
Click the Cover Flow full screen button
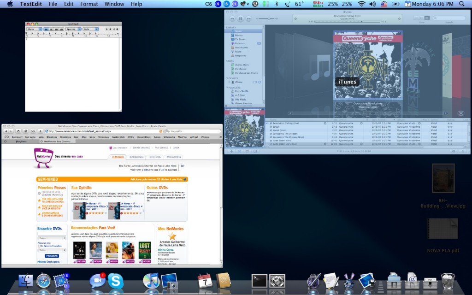click(x=460, y=113)
